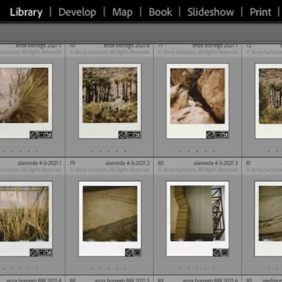This screenshot has width=282, height=282.
Task: Set three-star rating under alameda 4-3-2021 1
Action: pyautogui.click(x=20, y=269)
